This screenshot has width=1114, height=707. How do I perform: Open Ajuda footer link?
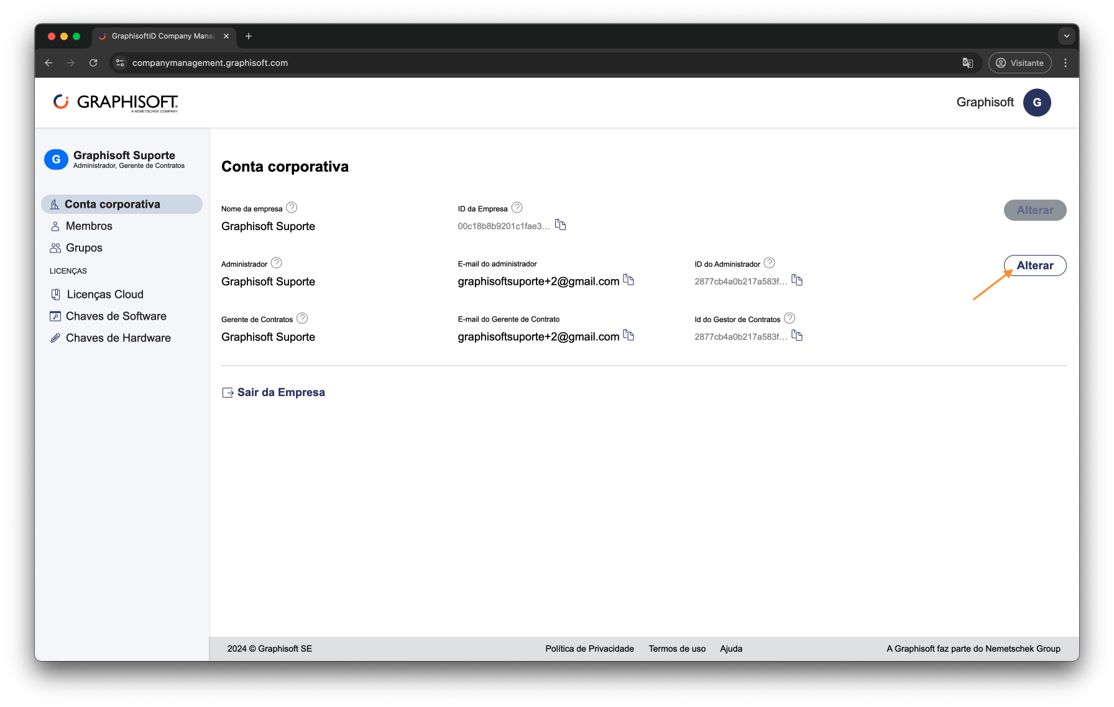[731, 649]
